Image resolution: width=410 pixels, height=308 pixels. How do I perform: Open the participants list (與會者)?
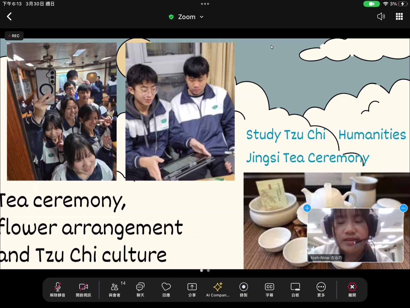pyautogui.click(x=115, y=289)
